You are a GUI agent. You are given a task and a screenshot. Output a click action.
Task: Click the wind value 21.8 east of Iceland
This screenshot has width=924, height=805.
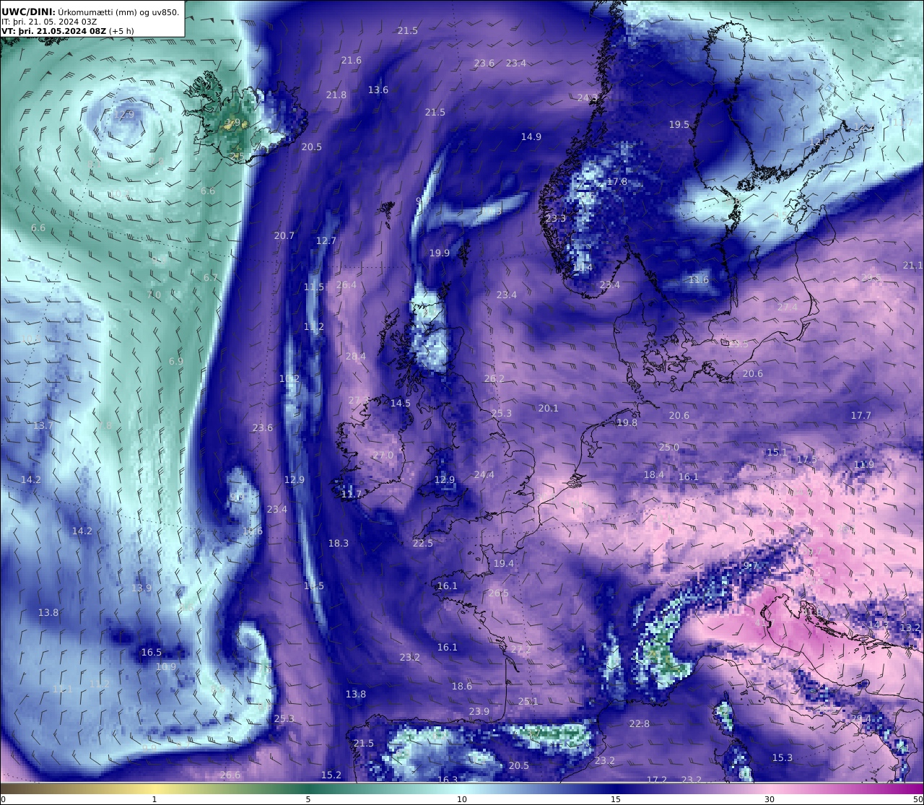(336, 95)
